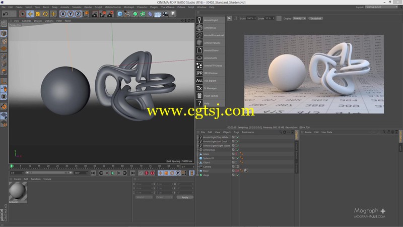The height and width of the screenshot is (227, 403).
Task: Click the IPR Zoom percentage field
Action: pos(270,19)
